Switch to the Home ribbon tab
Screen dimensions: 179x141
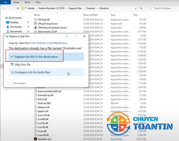coord(16,2)
